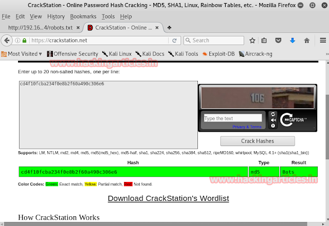Open Kali Linux bookmark

pyautogui.click(x=117, y=54)
